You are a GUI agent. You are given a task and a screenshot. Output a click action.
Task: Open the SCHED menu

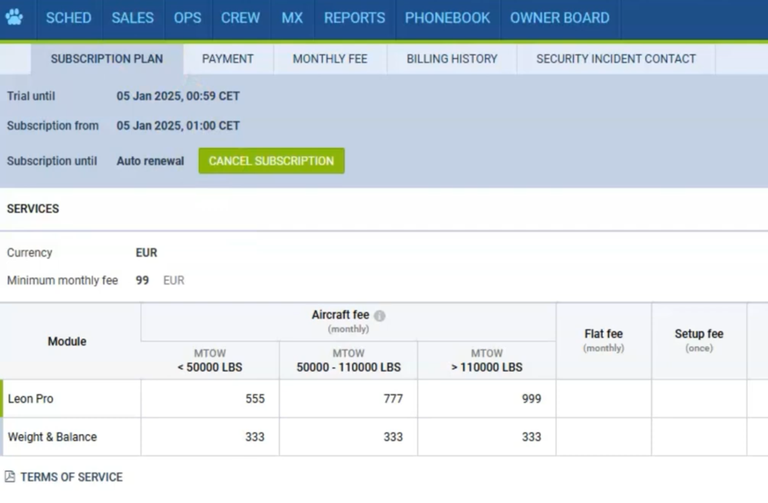tap(69, 18)
